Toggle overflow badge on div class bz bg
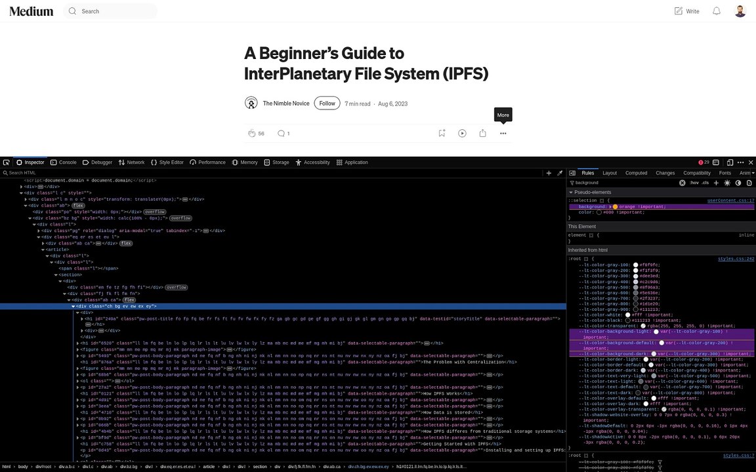The height and width of the screenshot is (472, 756). click(181, 218)
